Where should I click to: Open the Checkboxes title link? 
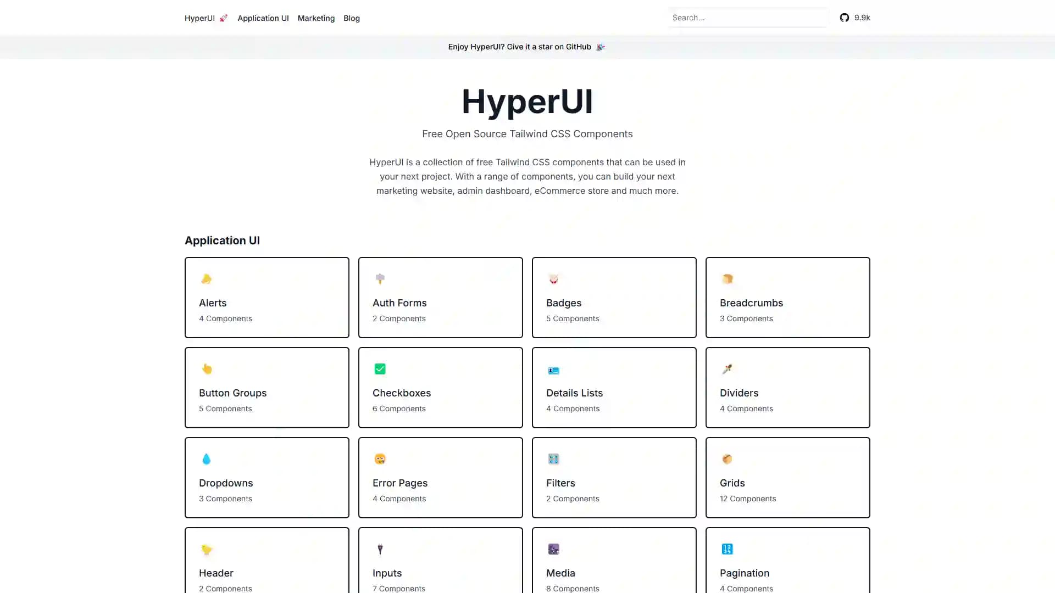click(402, 393)
